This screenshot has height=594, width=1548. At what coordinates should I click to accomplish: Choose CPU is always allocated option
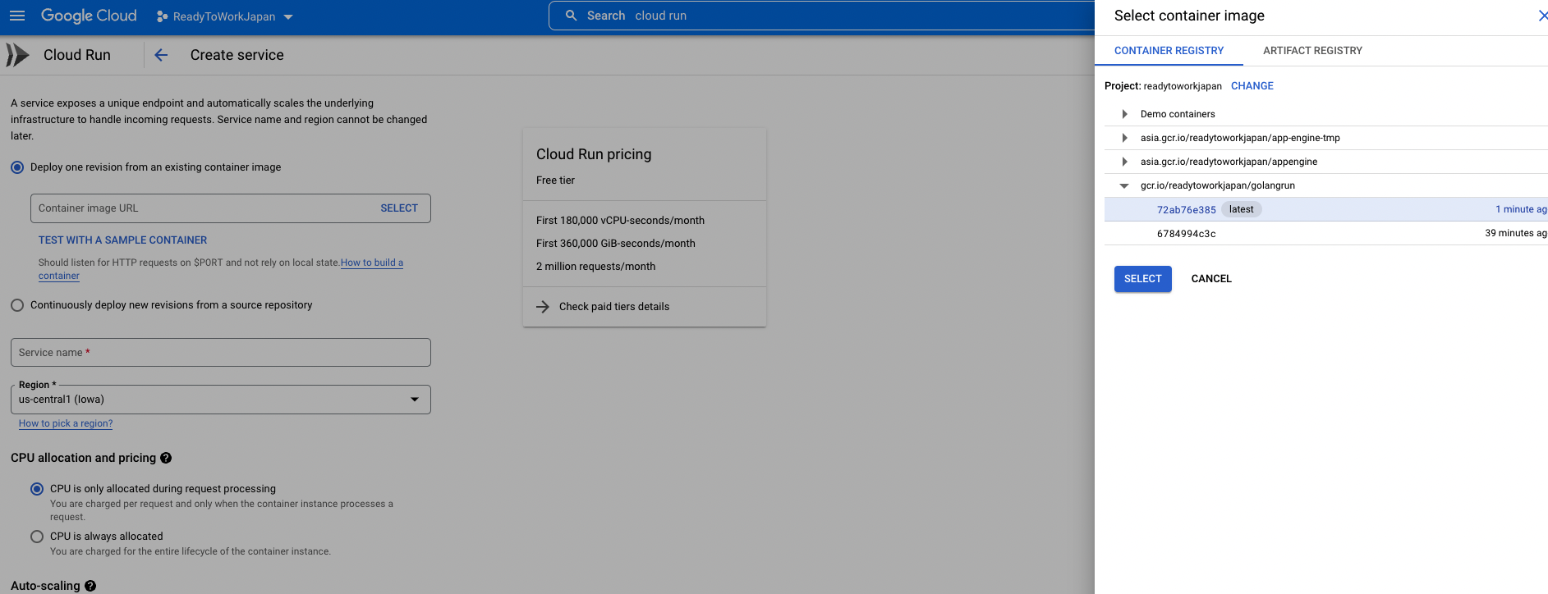(x=37, y=537)
